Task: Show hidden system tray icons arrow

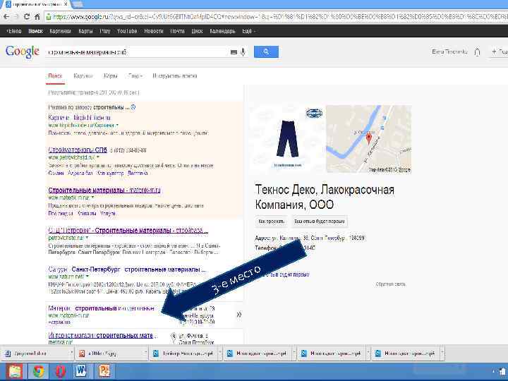Action: 495,372
